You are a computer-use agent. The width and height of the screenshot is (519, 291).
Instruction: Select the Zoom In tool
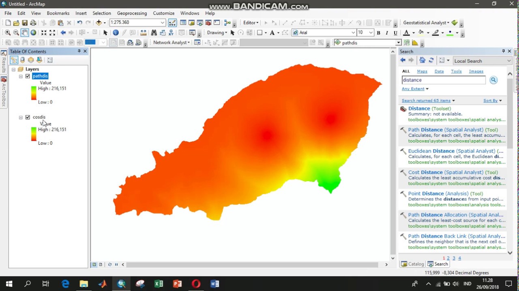8,33
